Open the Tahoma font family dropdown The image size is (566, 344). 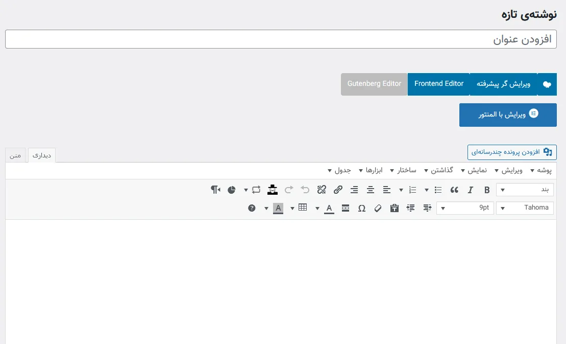525,208
